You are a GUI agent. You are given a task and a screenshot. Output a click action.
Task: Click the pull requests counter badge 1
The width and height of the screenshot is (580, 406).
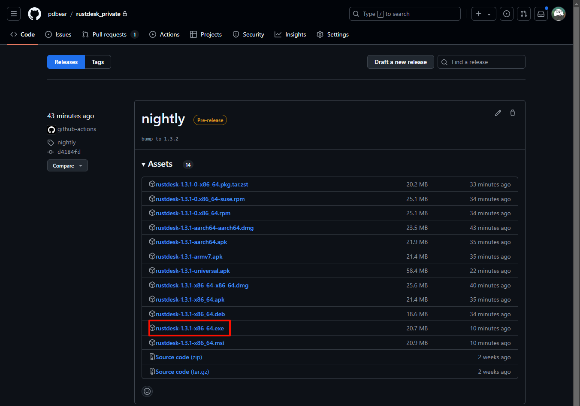[135, 34]
